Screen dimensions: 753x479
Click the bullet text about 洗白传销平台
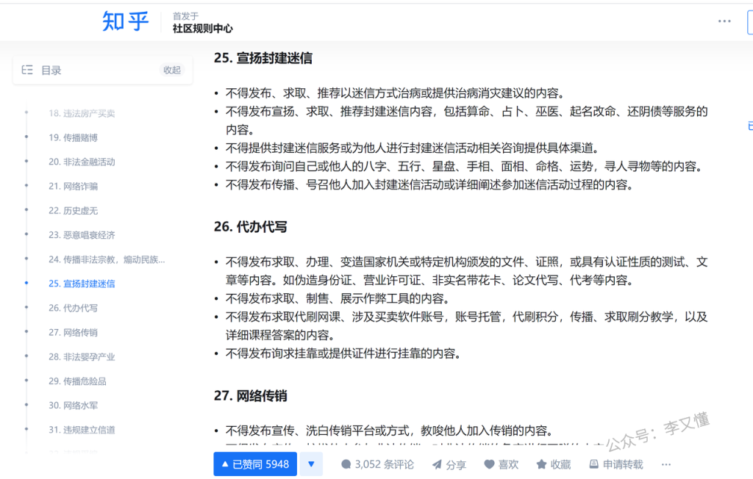tap(390, 431)
